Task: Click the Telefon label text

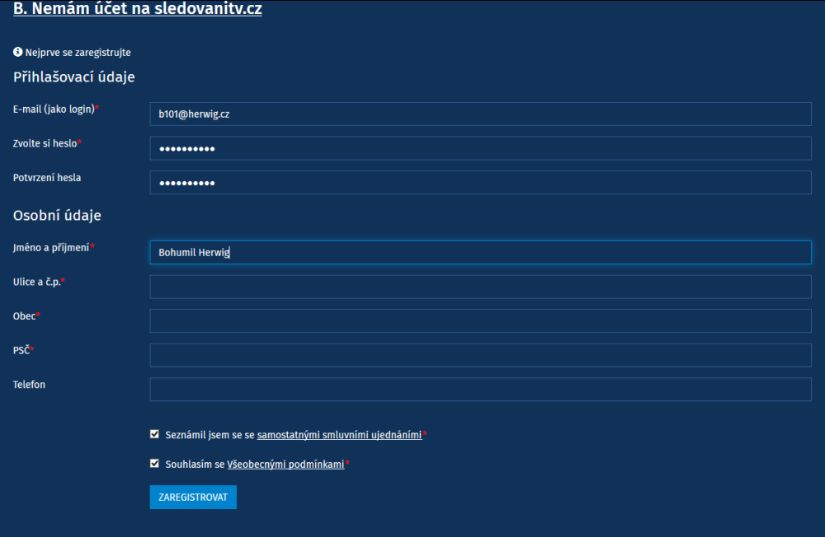Action: tap(29, 385)
